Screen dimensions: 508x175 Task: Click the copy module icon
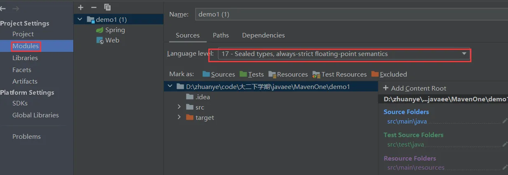107,7
